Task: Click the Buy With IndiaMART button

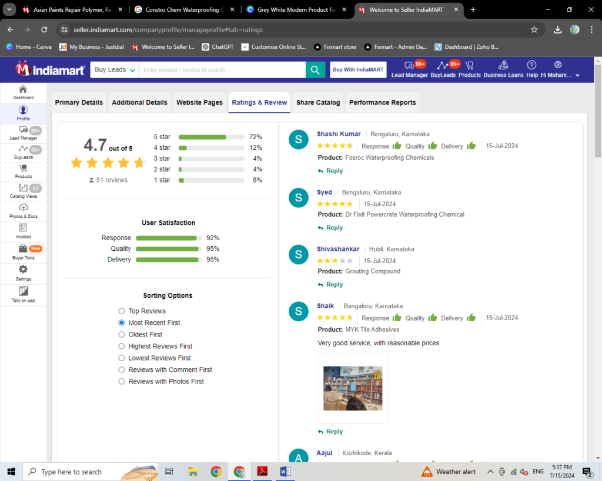Action: point(357,70)
